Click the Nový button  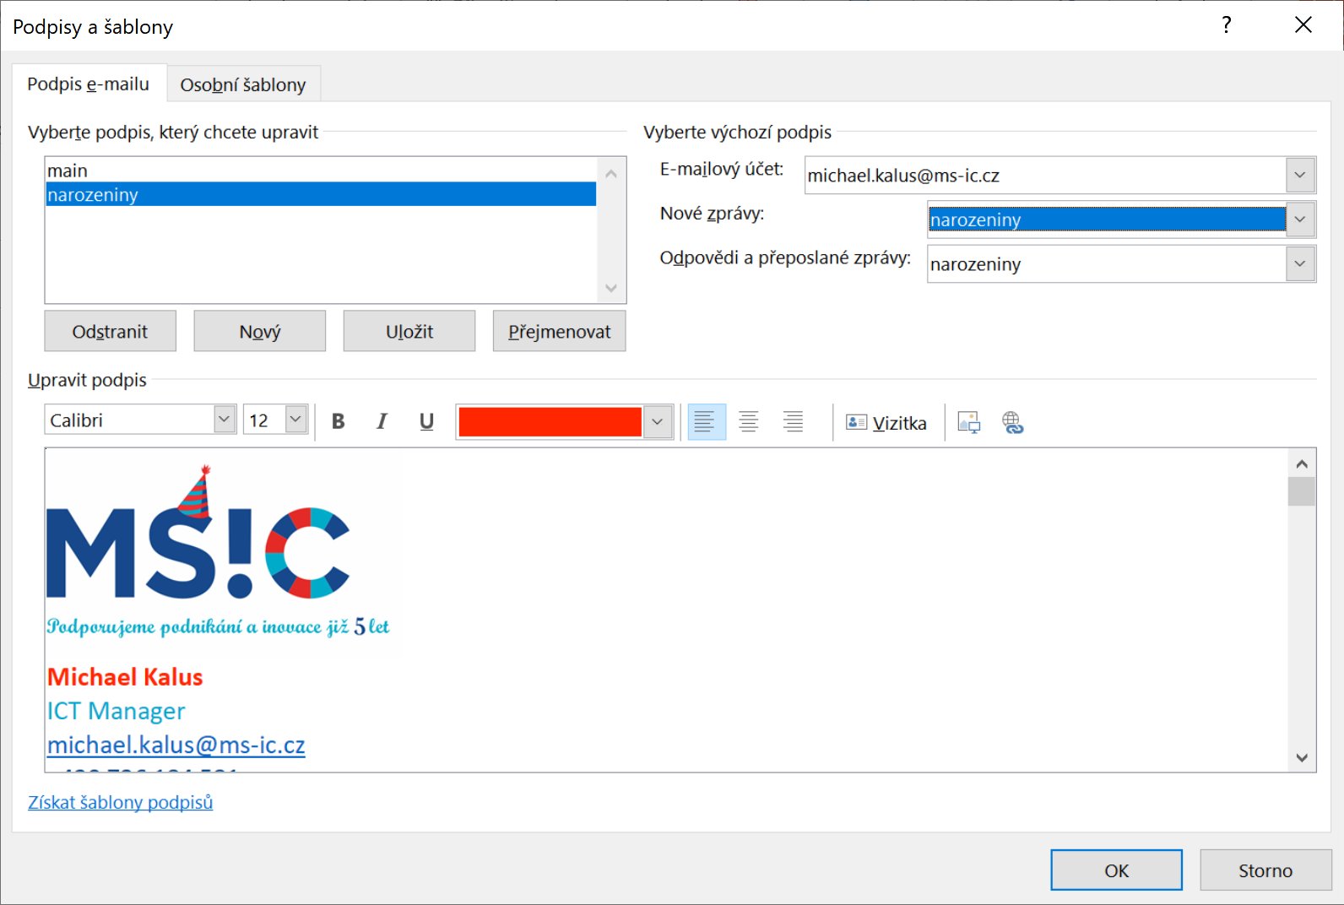[259, 331]
